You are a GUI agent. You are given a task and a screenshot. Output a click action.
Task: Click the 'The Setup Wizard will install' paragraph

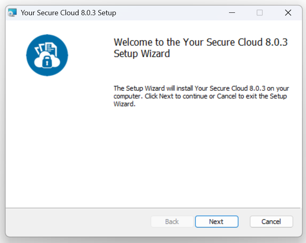coord(201,96)
